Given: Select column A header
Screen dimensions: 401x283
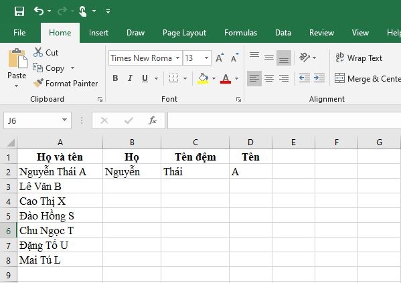Looking at the screenshot, I should pyautogui.click(x=60, y=142).
